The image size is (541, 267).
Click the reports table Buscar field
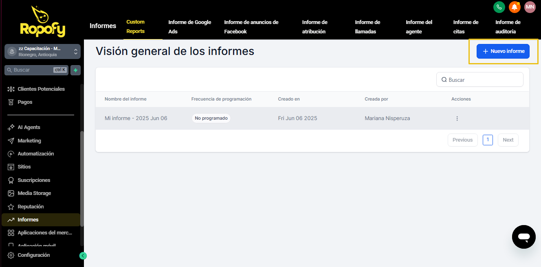tap(480, 80)
